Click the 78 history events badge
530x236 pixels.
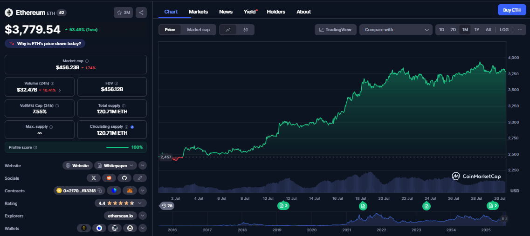166,206
